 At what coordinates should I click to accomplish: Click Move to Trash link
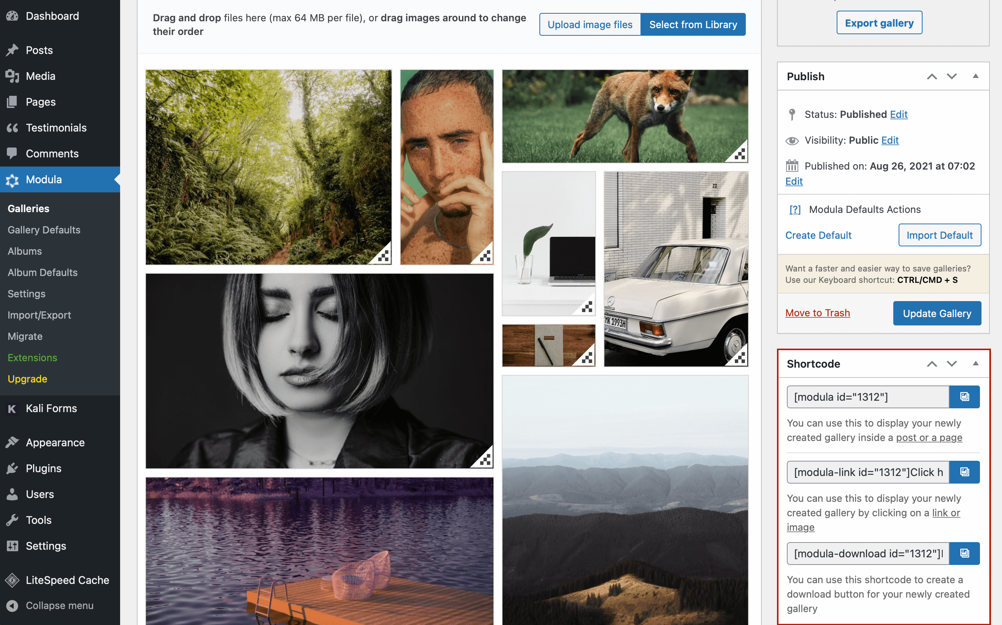(817, 313)
